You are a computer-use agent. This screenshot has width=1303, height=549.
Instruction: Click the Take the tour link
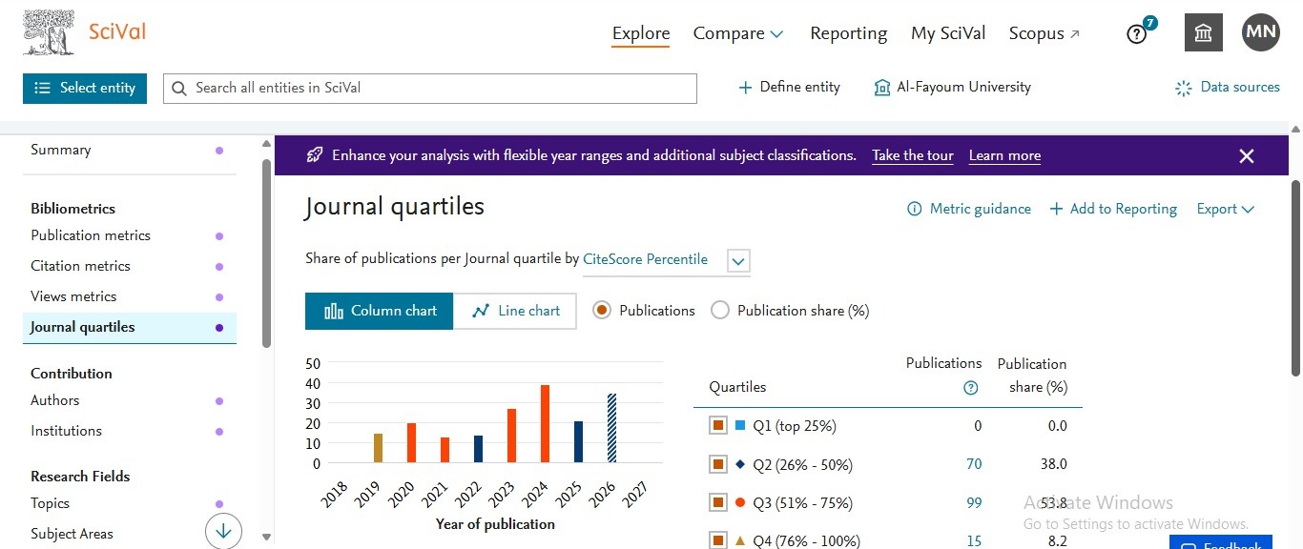coord(913,155)
